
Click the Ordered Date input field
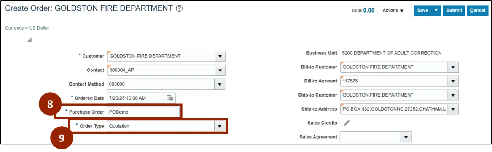coord(135,98)
